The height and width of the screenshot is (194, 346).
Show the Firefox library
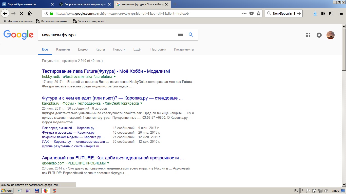[323, 14]
